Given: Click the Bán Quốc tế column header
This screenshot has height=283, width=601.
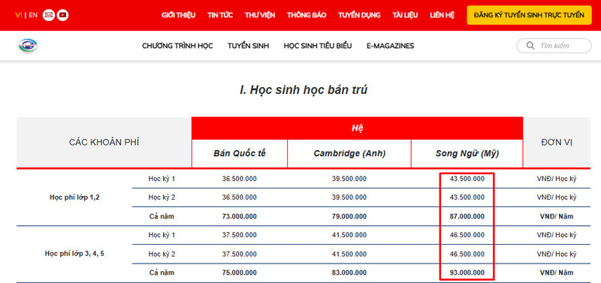Looking at the screenshot, I should point(240,154).
